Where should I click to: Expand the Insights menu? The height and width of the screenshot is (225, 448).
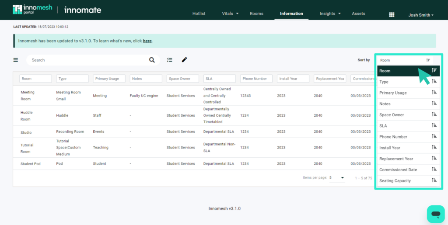tap(330, 14)
